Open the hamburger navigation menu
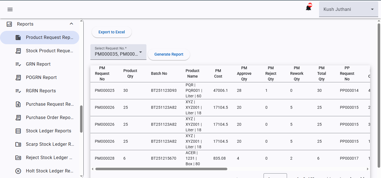381x178 pixels. point(10,9)
